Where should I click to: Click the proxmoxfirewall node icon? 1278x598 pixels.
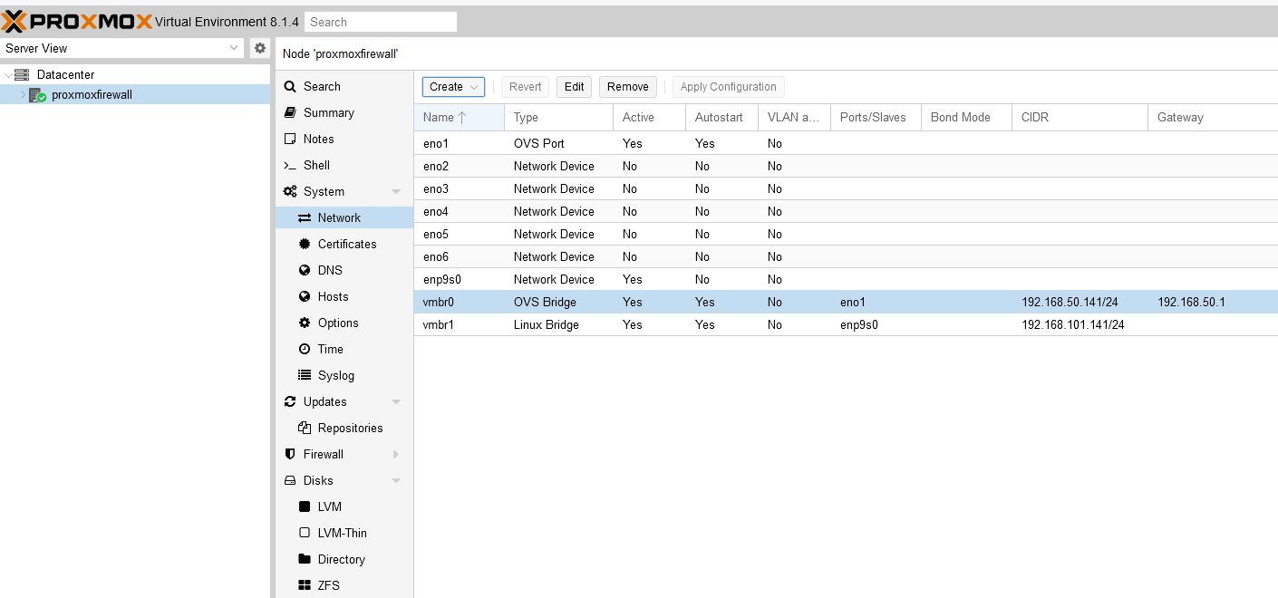click(38, 95)
